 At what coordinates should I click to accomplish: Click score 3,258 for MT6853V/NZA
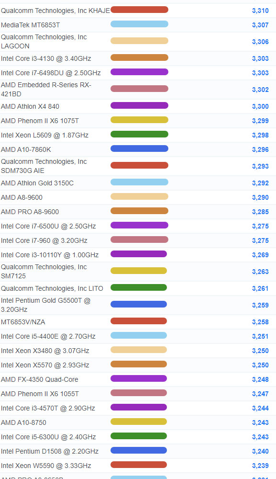(260, 322)
